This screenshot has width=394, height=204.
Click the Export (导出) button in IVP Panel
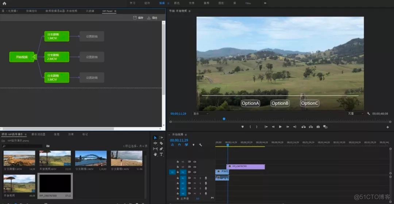click(152, 18)
